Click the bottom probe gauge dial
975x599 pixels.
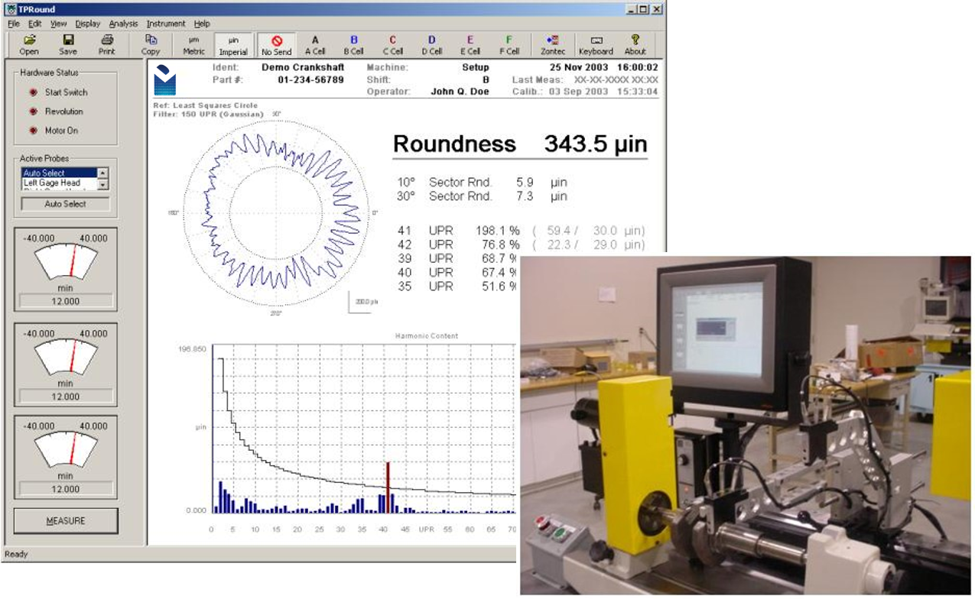click(66, 449)
